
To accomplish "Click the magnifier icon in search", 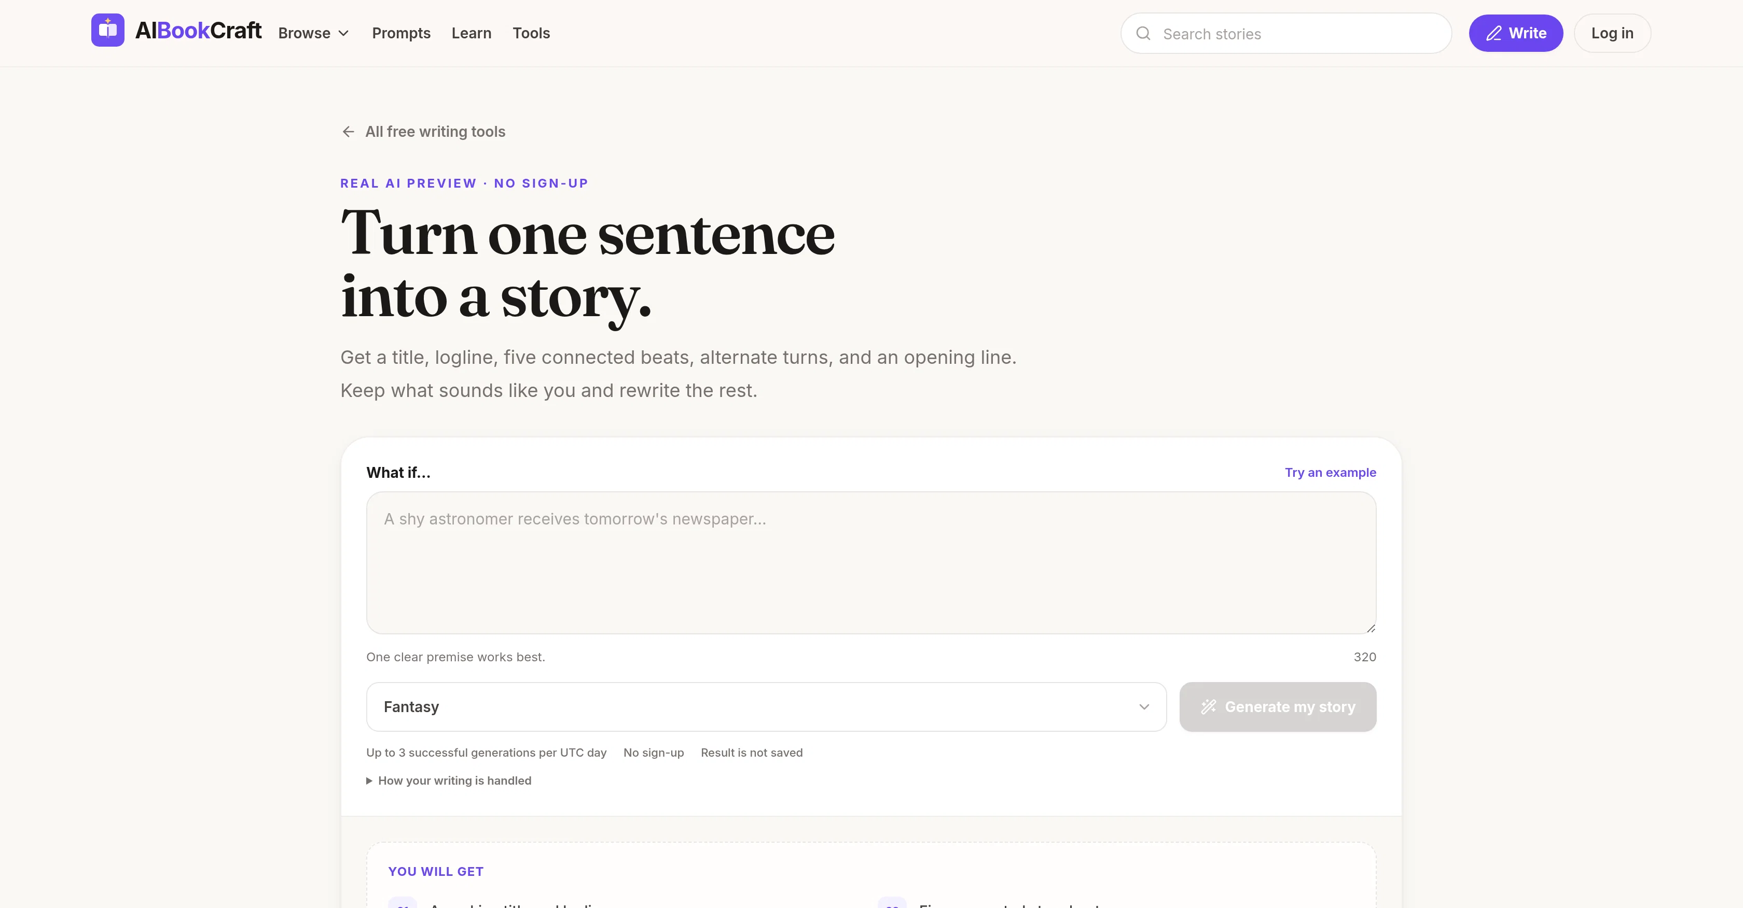I will tap(1143, 33).
